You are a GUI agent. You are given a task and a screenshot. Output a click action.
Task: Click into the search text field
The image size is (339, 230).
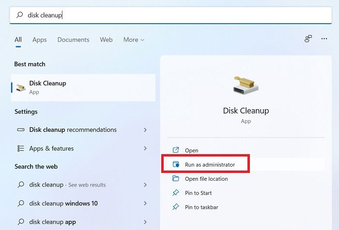pyautogui.click(x=170, y=15)
